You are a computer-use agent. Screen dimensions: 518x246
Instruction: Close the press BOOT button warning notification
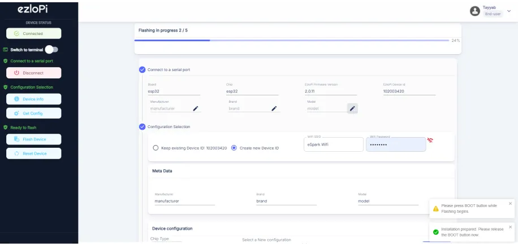[510, 204]
